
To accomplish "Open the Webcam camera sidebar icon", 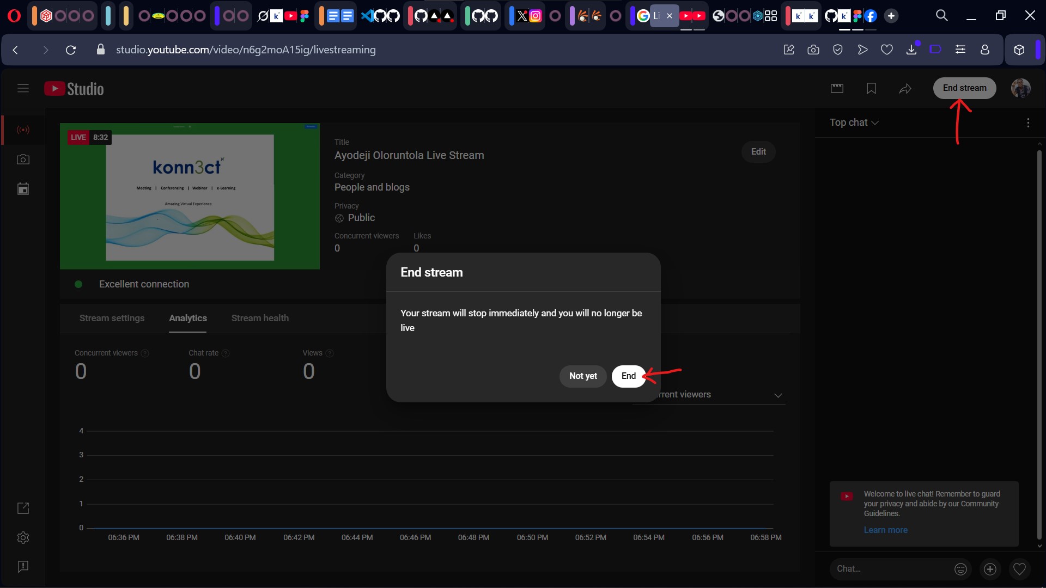I will (23, 160).
